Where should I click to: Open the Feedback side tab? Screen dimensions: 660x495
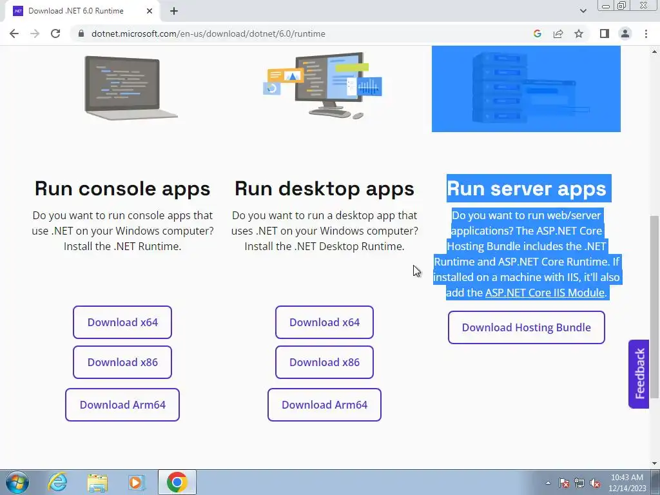pyautogui.click(x=639, y=374)
